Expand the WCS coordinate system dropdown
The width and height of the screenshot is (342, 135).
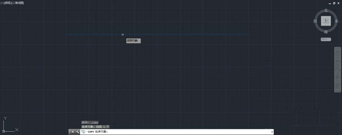coord(326,39)
